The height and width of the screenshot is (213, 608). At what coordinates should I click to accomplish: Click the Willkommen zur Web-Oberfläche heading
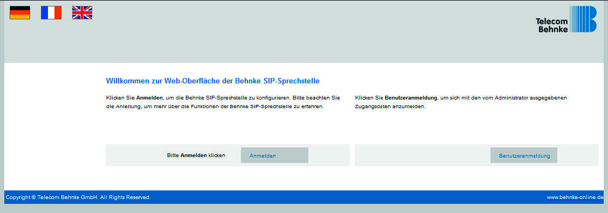[212, 81]
